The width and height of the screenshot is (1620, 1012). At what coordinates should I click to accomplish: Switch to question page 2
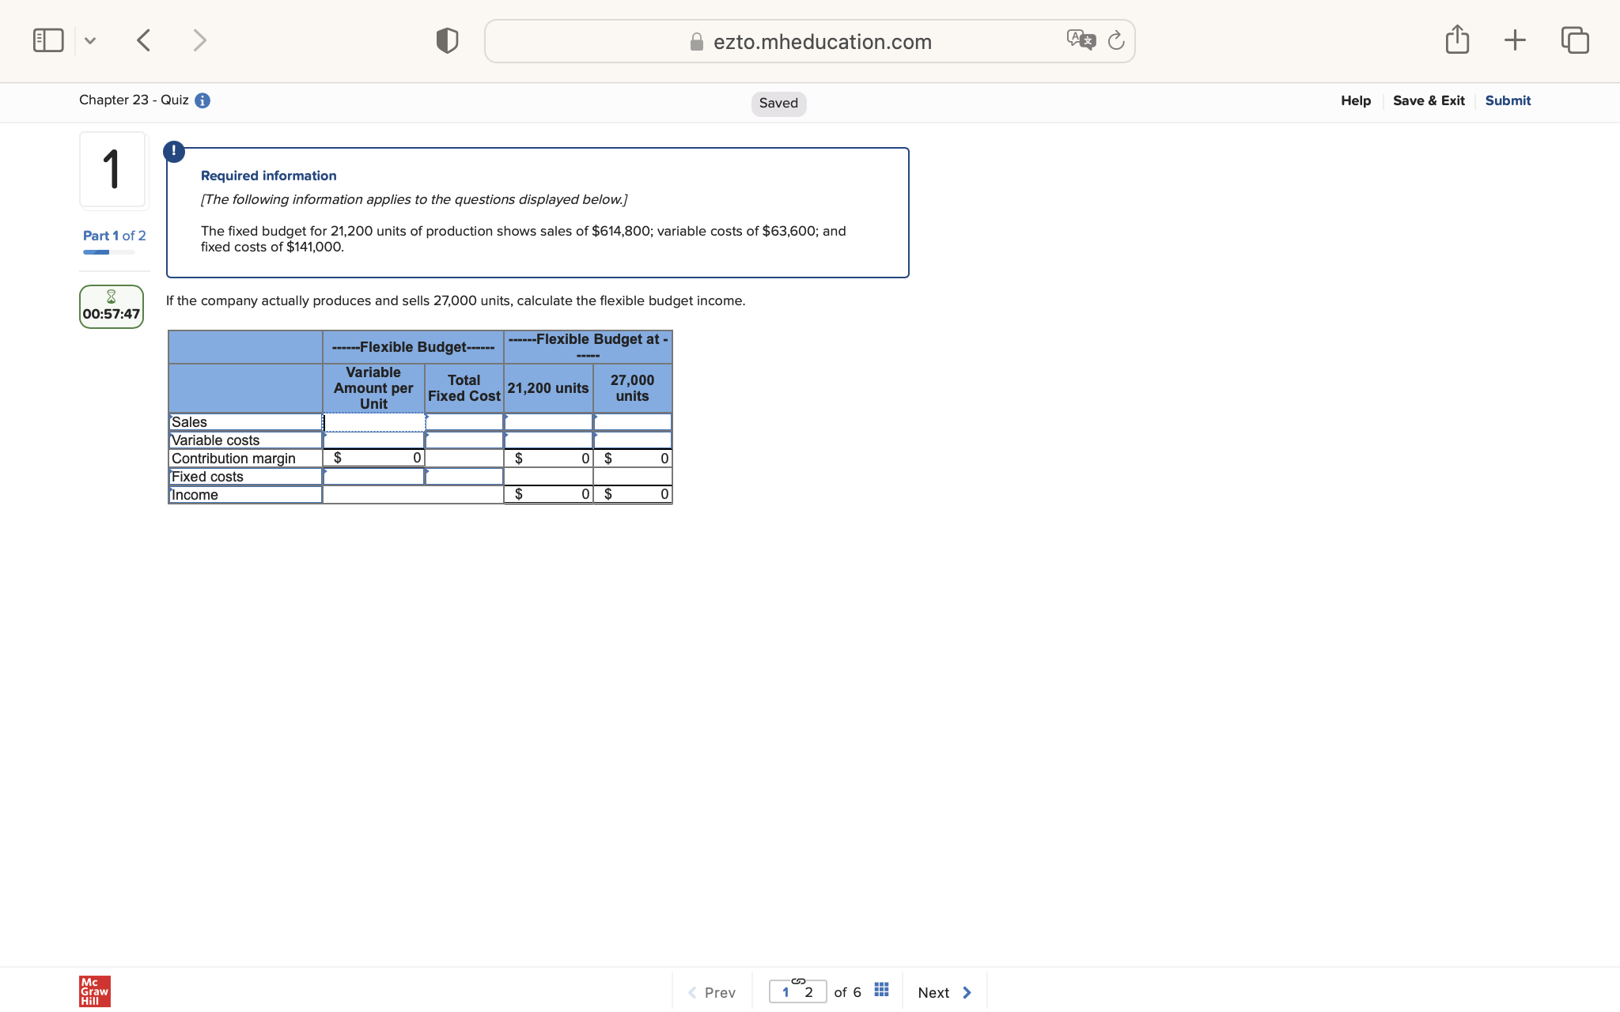808,992
